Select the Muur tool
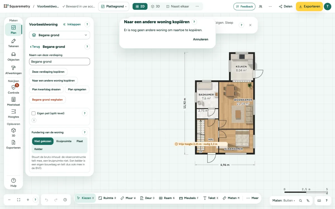The height and width of the screenshot is (209, 335). tap(128, 198)
